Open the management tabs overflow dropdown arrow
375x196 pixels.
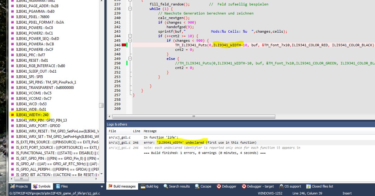point(102,187)
